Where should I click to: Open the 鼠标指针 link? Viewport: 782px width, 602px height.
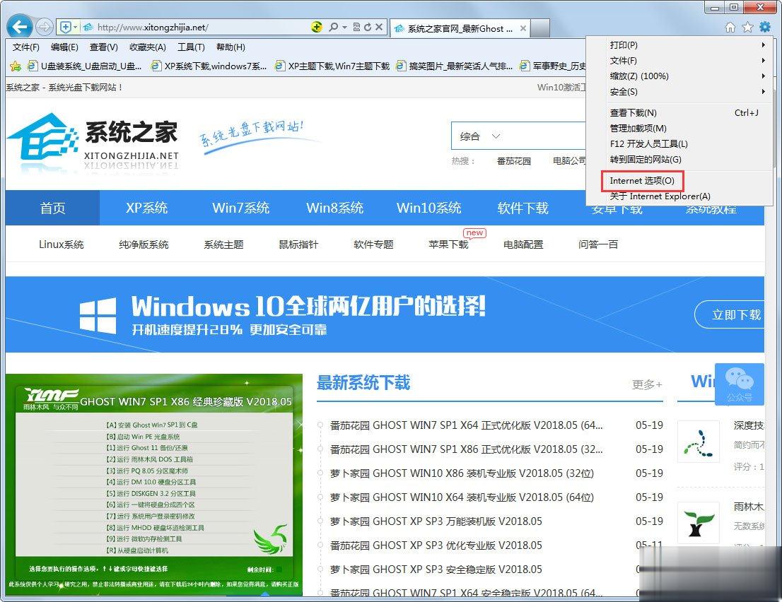coord(298,244)
